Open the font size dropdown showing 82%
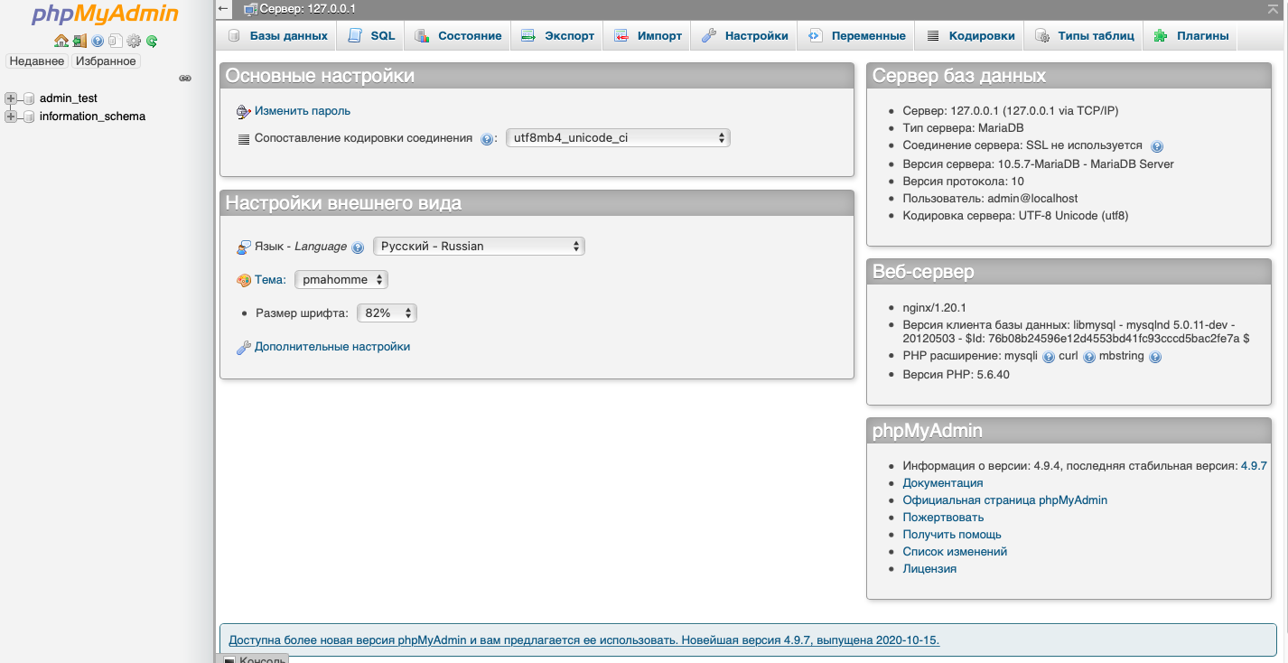 pos(387,313)
